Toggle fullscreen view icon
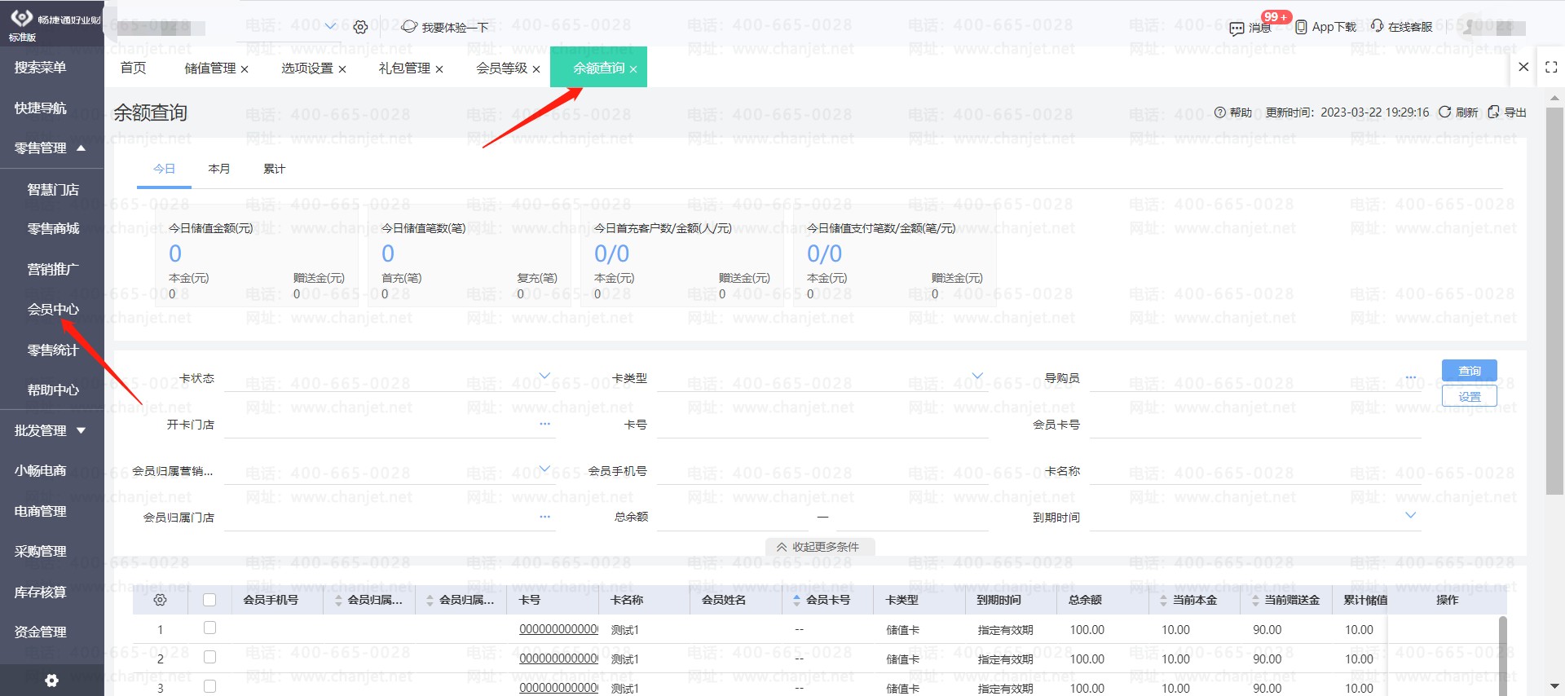Image resolution: width=1565 pixels, height=696 pixels. pos(1551,68)
